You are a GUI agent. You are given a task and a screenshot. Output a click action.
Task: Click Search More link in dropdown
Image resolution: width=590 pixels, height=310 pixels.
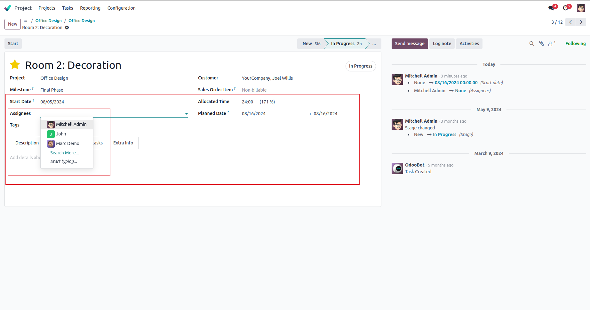point(64,153)
